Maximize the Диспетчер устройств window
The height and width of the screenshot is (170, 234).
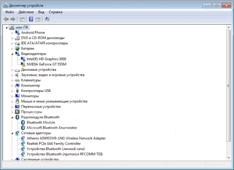pyautogui.click(x=217, y=6)
